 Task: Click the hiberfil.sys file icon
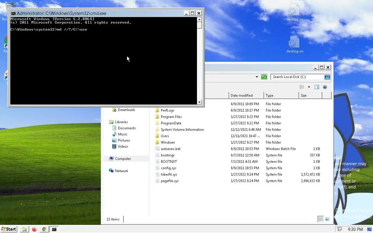157,174
